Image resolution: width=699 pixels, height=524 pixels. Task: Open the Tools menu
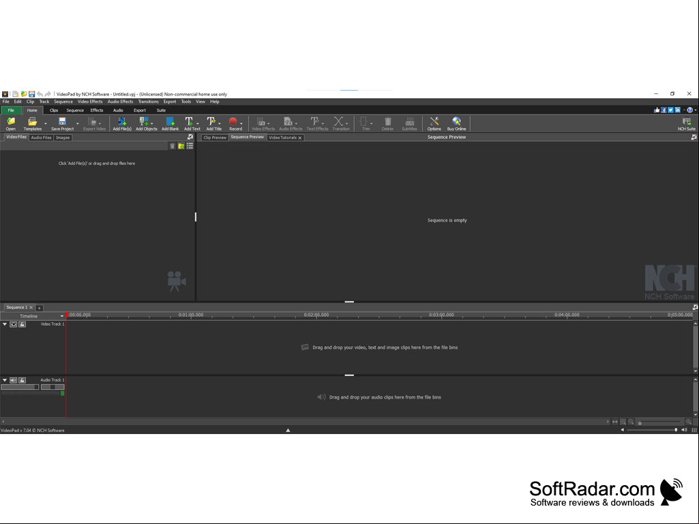point(186,102)
